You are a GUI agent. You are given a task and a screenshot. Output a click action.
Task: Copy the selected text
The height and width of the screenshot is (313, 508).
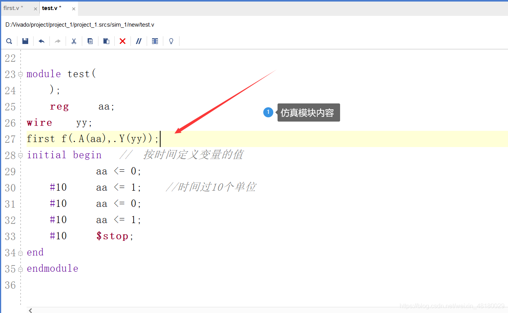pyautogui.click(x=90, y=41)
